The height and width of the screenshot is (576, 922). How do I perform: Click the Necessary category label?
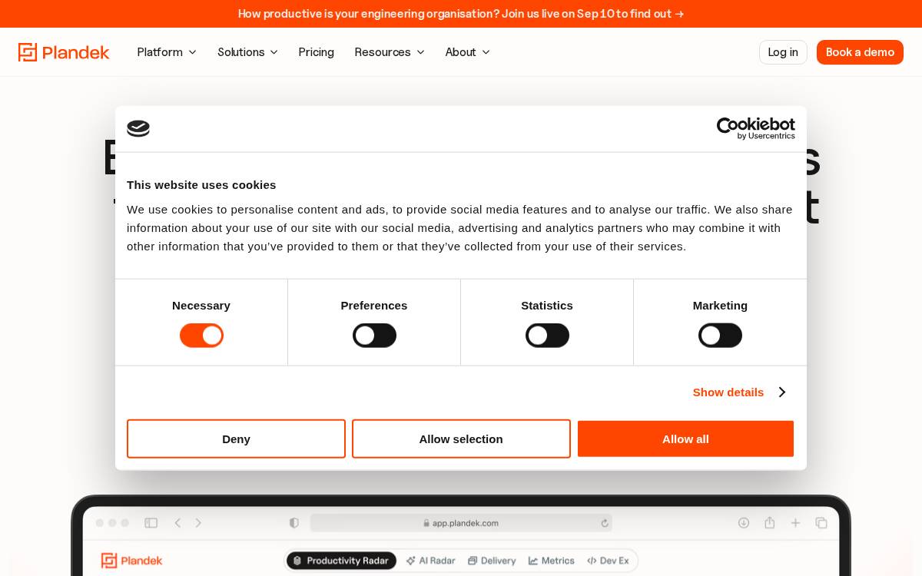[x=201, y=306]
